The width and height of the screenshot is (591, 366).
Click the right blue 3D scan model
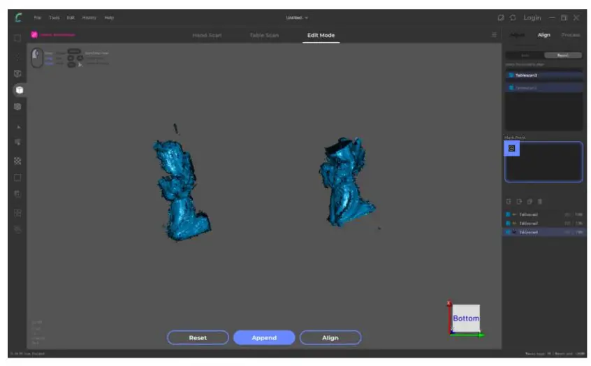click(346, 183)
